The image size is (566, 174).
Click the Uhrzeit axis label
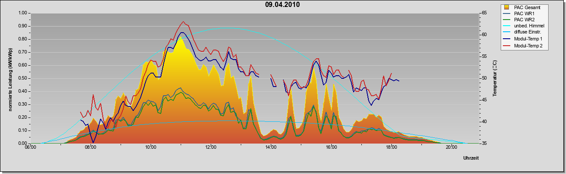pyautogui.click(x=471, y=159)
